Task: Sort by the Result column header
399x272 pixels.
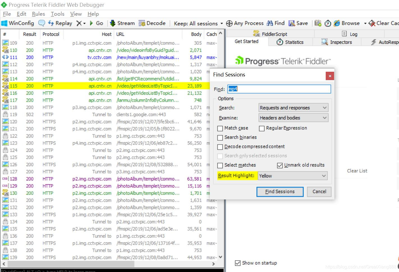Action: (29, 34)
